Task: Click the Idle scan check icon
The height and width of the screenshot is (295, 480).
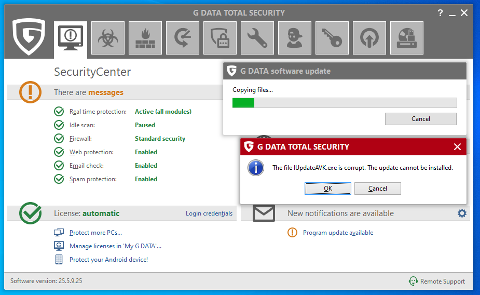Action: pyautogui.click(x=59, y=125)
